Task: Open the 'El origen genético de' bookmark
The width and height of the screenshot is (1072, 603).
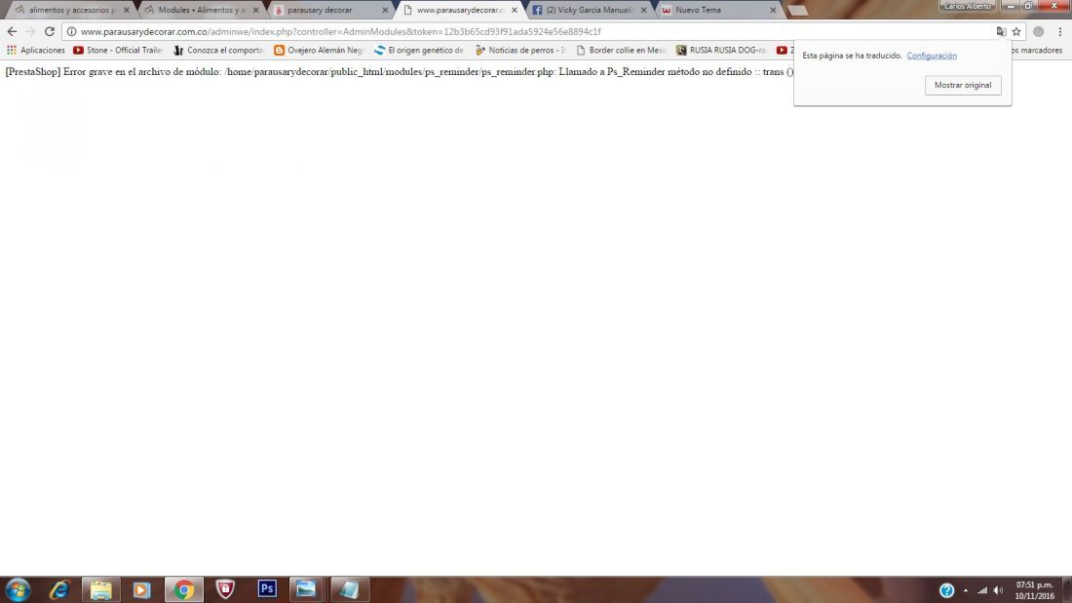Action: [419, 50]
